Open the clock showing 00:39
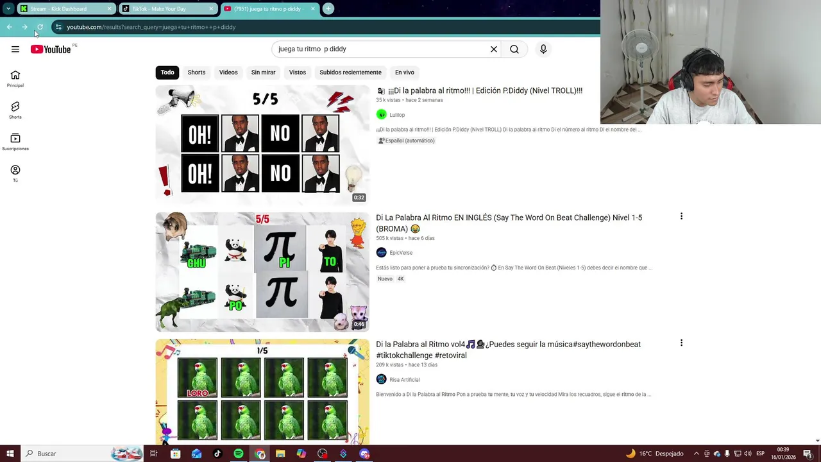Screen dimensions: 821x462 [783, 454]
